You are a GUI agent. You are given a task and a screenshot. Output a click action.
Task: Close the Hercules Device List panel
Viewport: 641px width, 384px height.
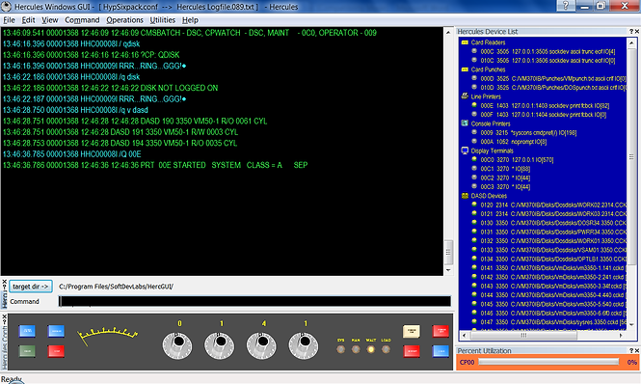pos(636,32)
